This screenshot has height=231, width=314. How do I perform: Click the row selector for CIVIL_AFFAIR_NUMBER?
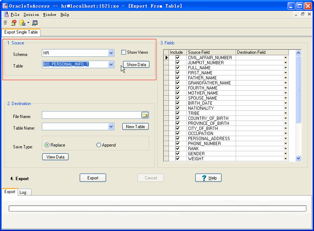(166, 58)
